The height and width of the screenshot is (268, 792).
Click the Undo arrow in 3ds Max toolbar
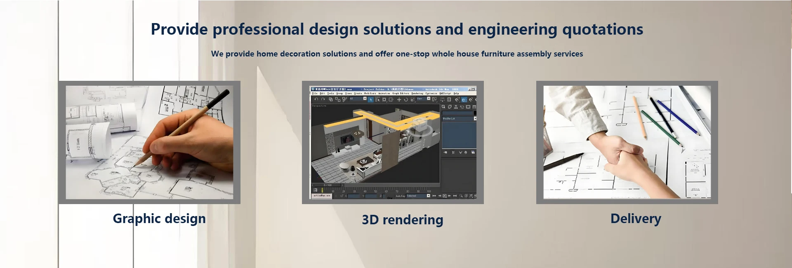pos(316,99)
